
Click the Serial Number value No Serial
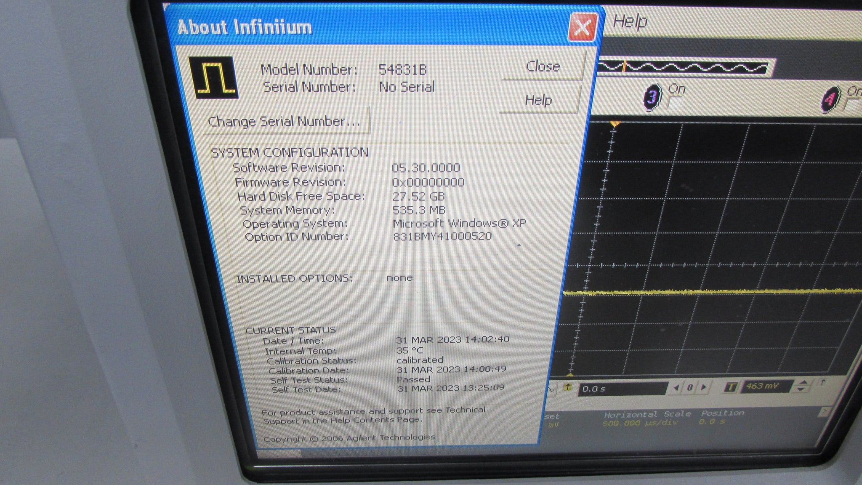(407, 87)
